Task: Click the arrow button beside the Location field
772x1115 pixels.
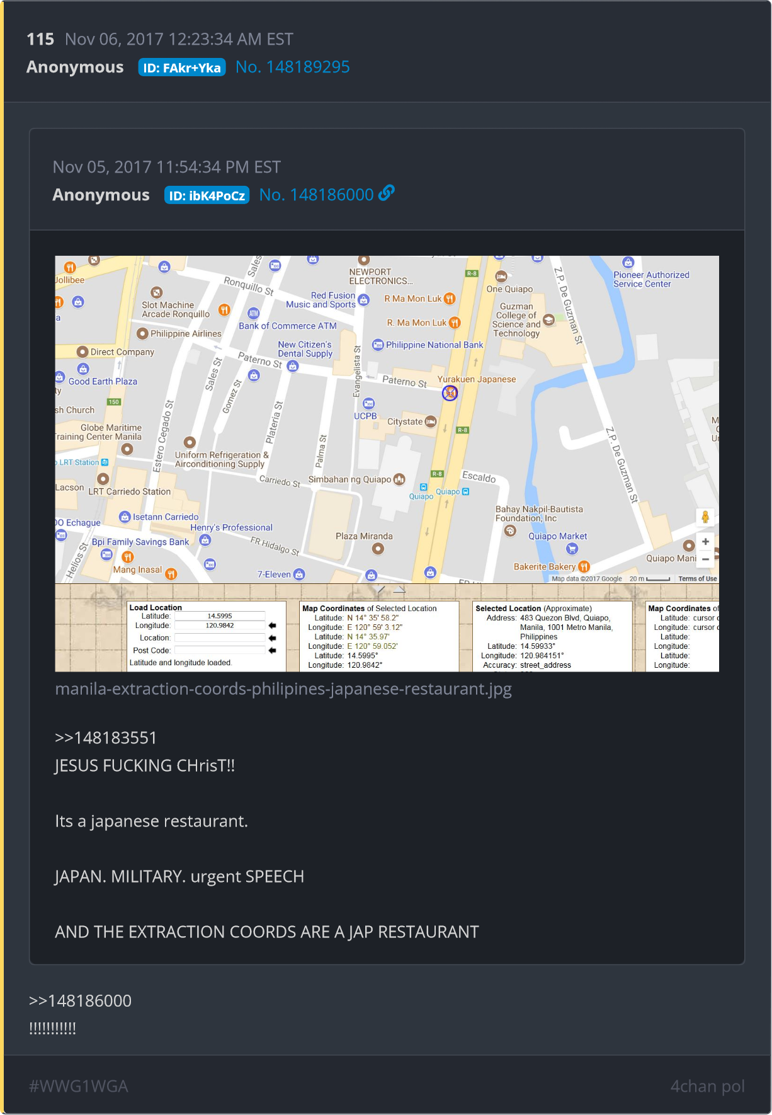Action: coord(273,638)
